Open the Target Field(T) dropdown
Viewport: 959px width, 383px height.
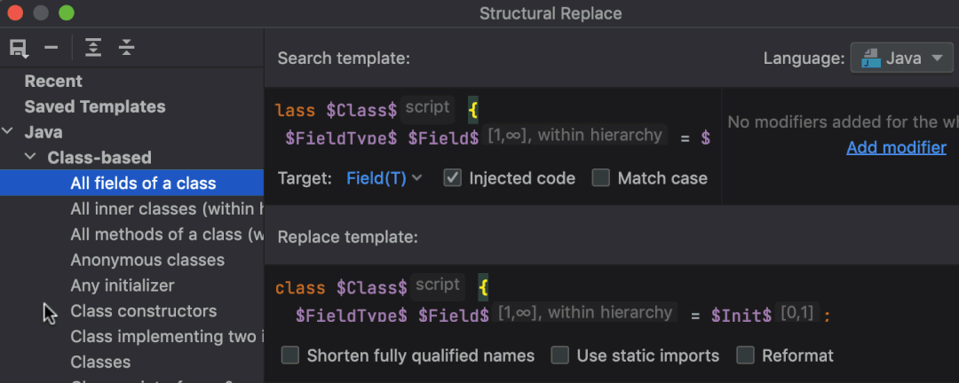[384, 178]
